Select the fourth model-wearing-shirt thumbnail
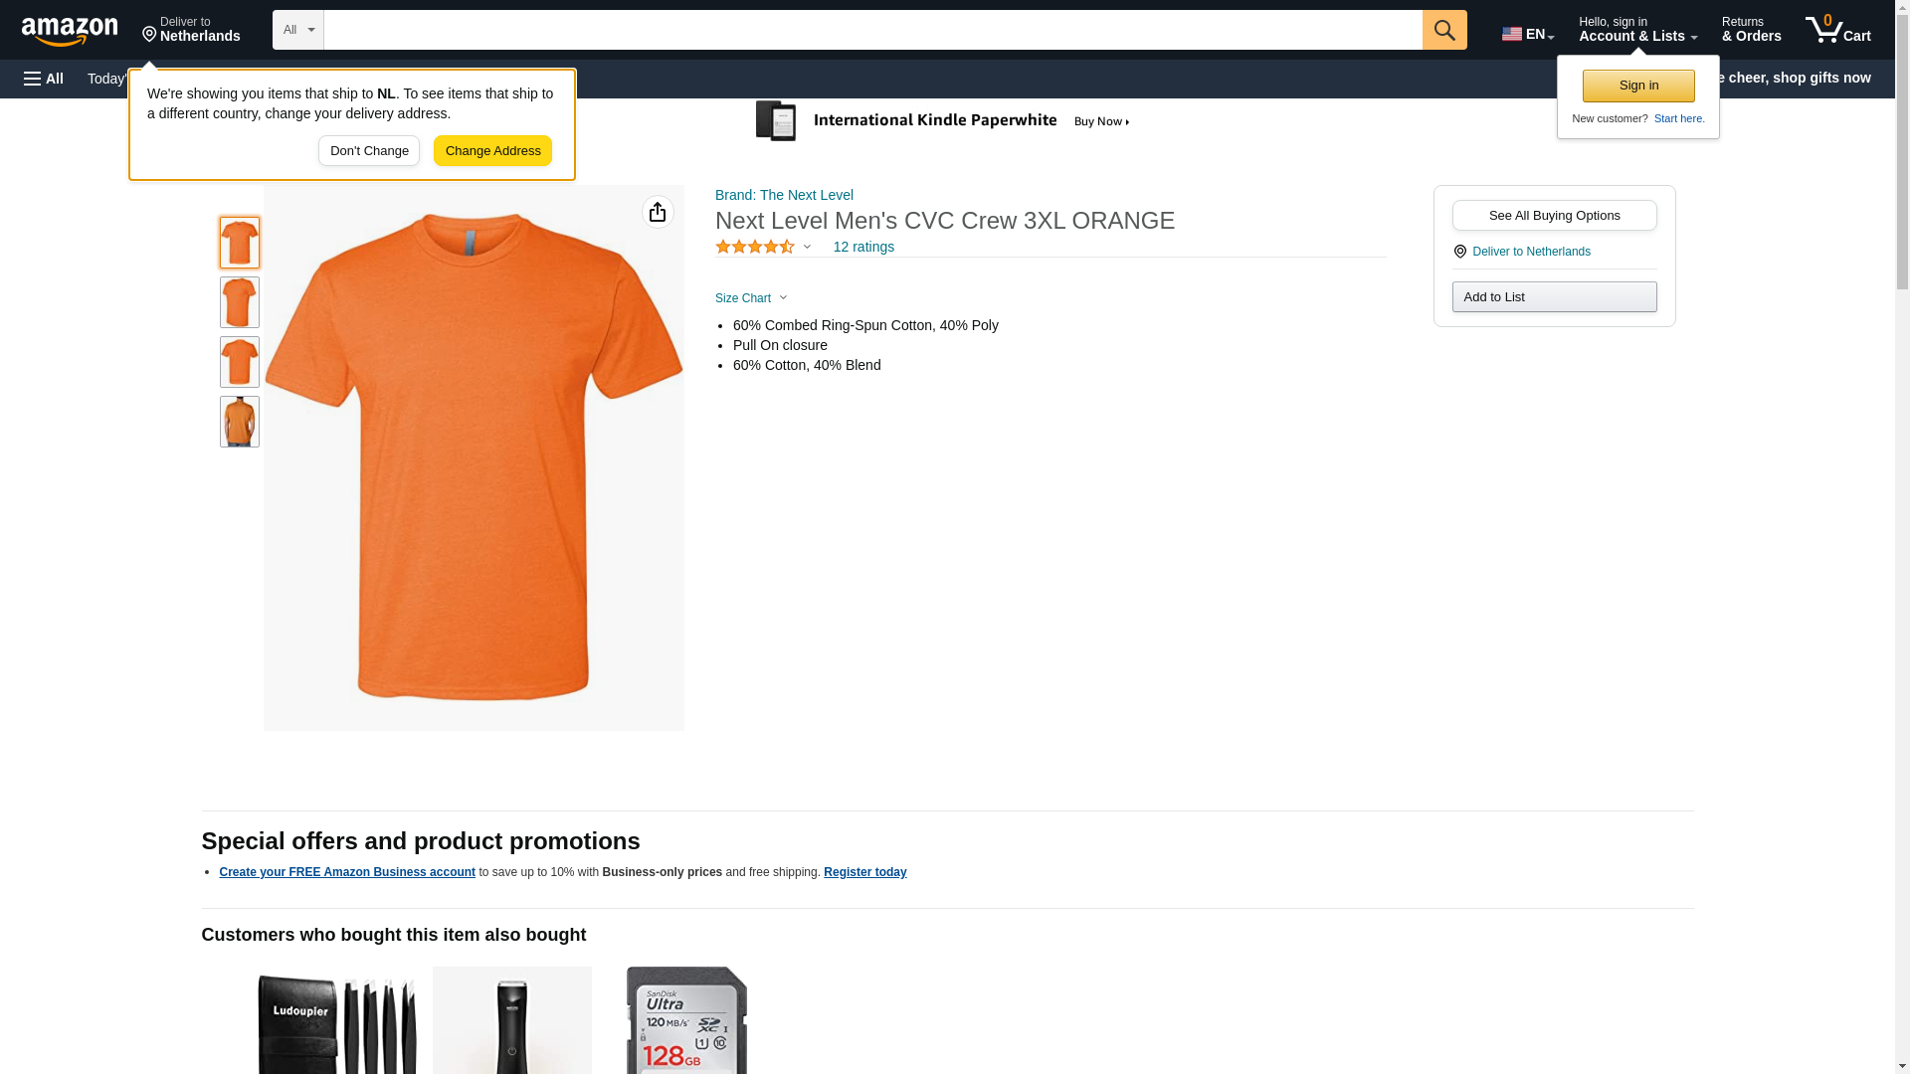The width and height of the screenshot is (1910, 1074). (240, 422)
